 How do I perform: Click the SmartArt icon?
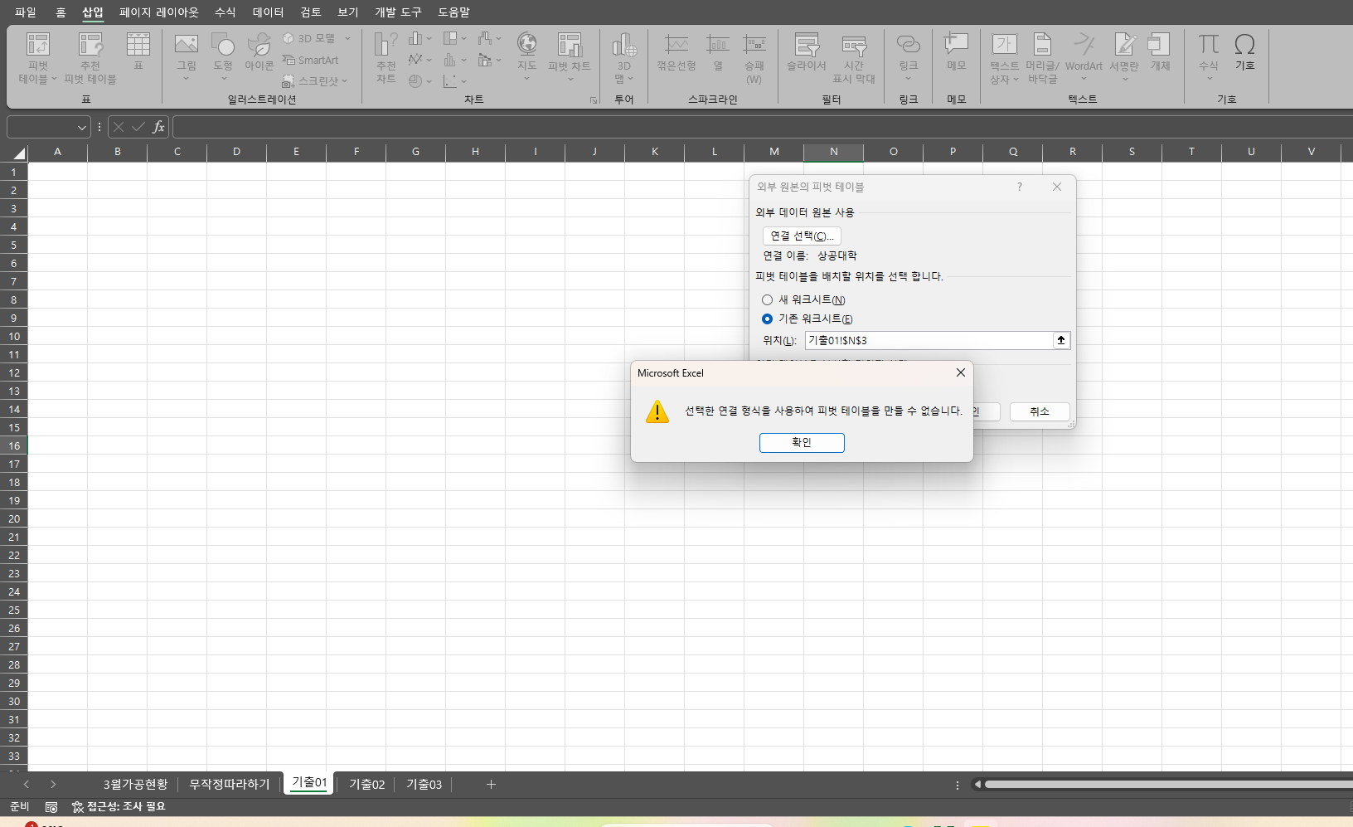point(311,61)
